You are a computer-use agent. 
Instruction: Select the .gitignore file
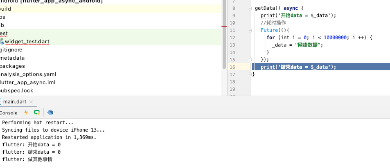click(11, 50)
